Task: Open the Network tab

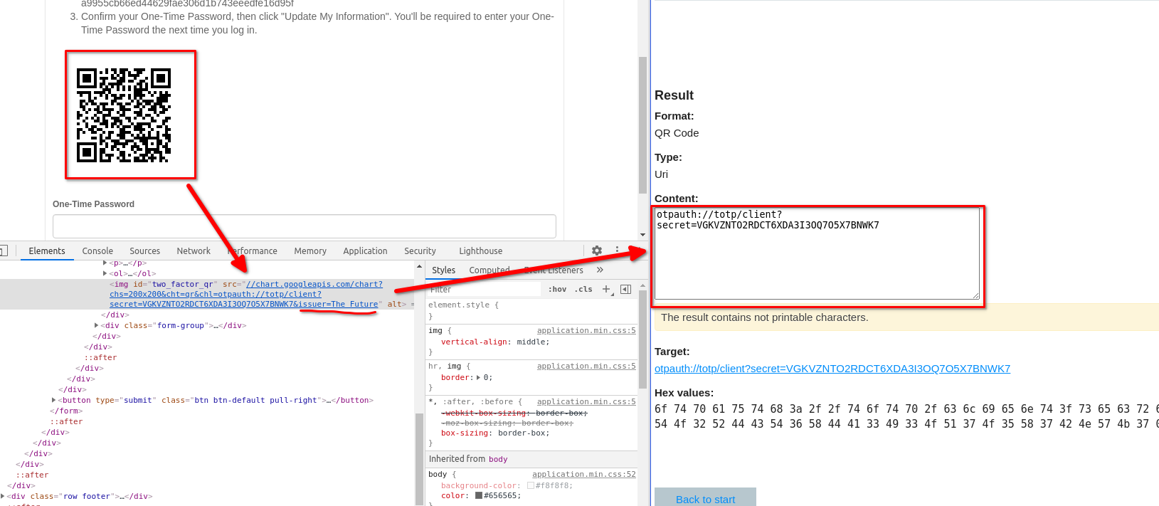Action: [x=194, y=251]
